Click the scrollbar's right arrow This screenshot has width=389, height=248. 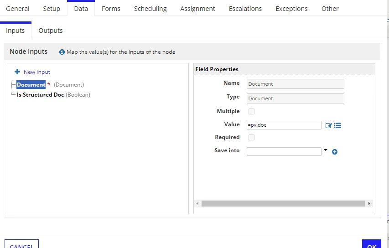point(369,204)
